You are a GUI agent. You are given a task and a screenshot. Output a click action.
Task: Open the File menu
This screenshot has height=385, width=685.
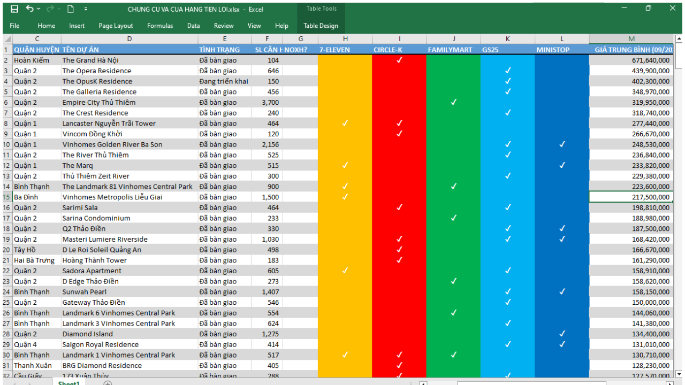(x=14, y=26)
